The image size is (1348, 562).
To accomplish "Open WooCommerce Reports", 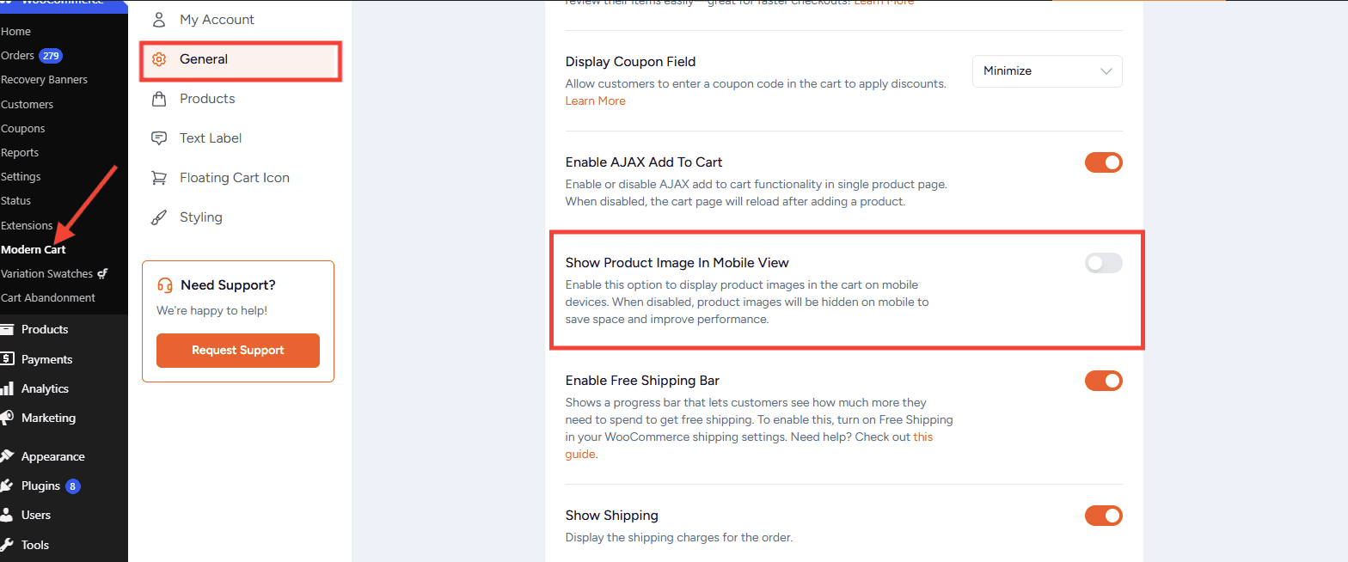I will click(x=20, y=153).
